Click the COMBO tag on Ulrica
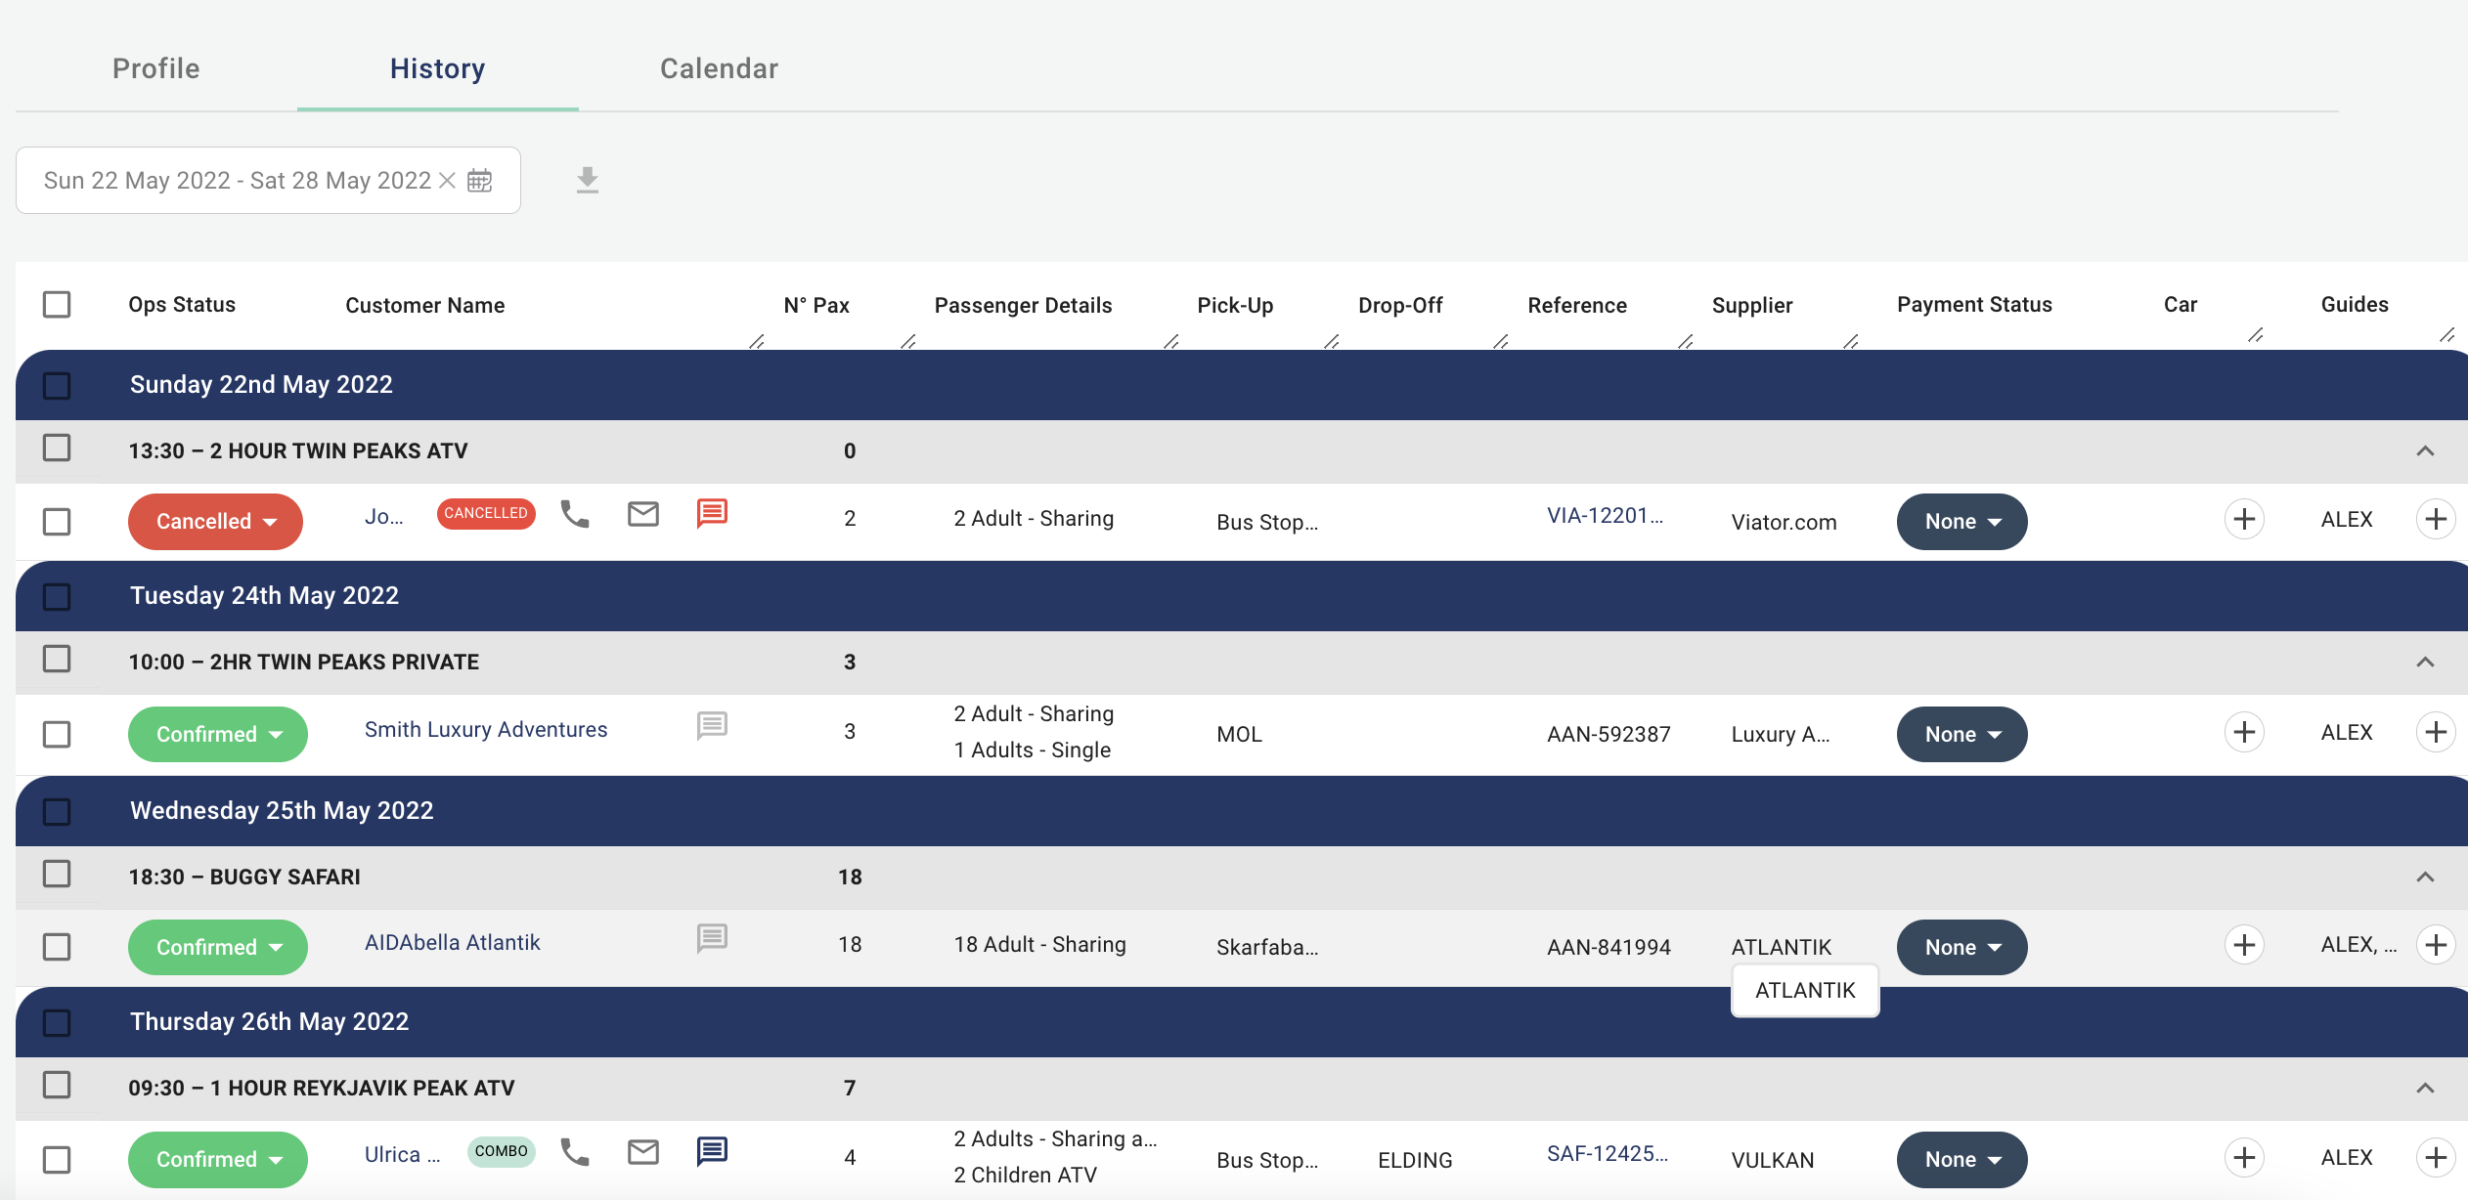 tap(502, 1151)
